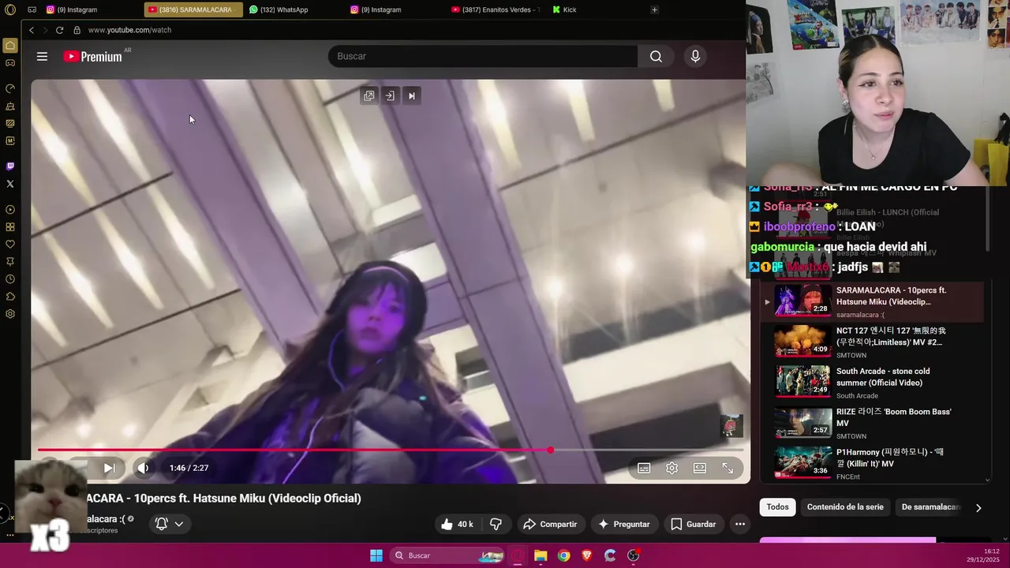Open the extensions cube icon in sidebar

coord(10,297)
